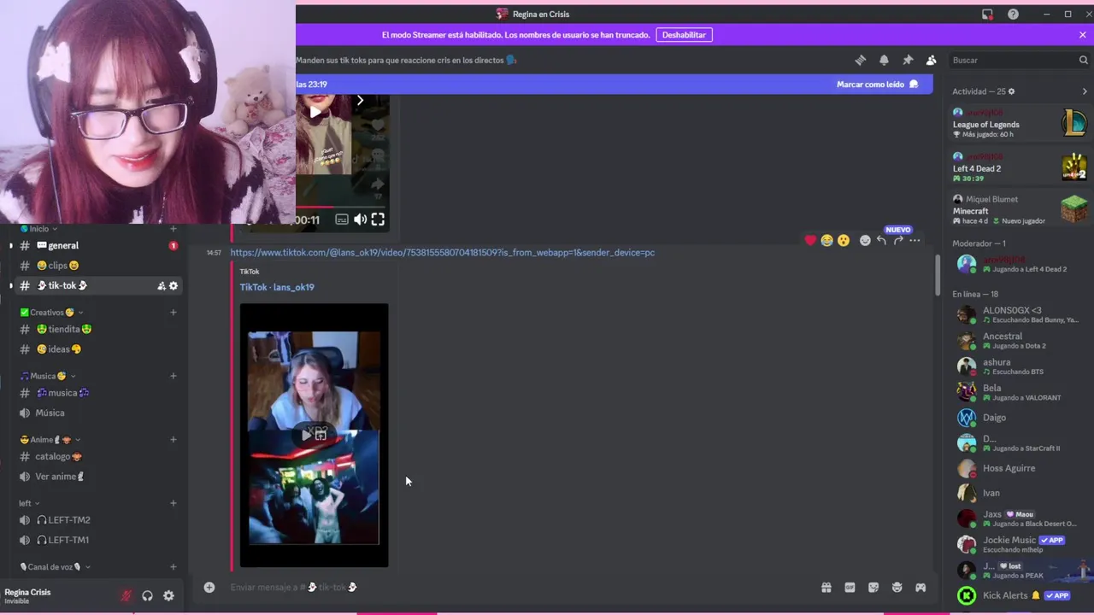The image size is (1094, 615).
Task: Open the Threads icon in channel header
Action: [x=861, y=60]
